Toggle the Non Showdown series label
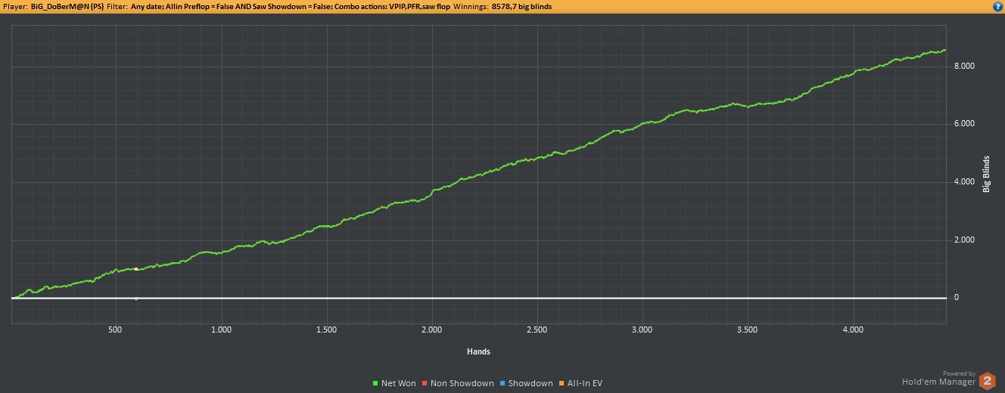 pyautogui.click(x=462, y=384)
